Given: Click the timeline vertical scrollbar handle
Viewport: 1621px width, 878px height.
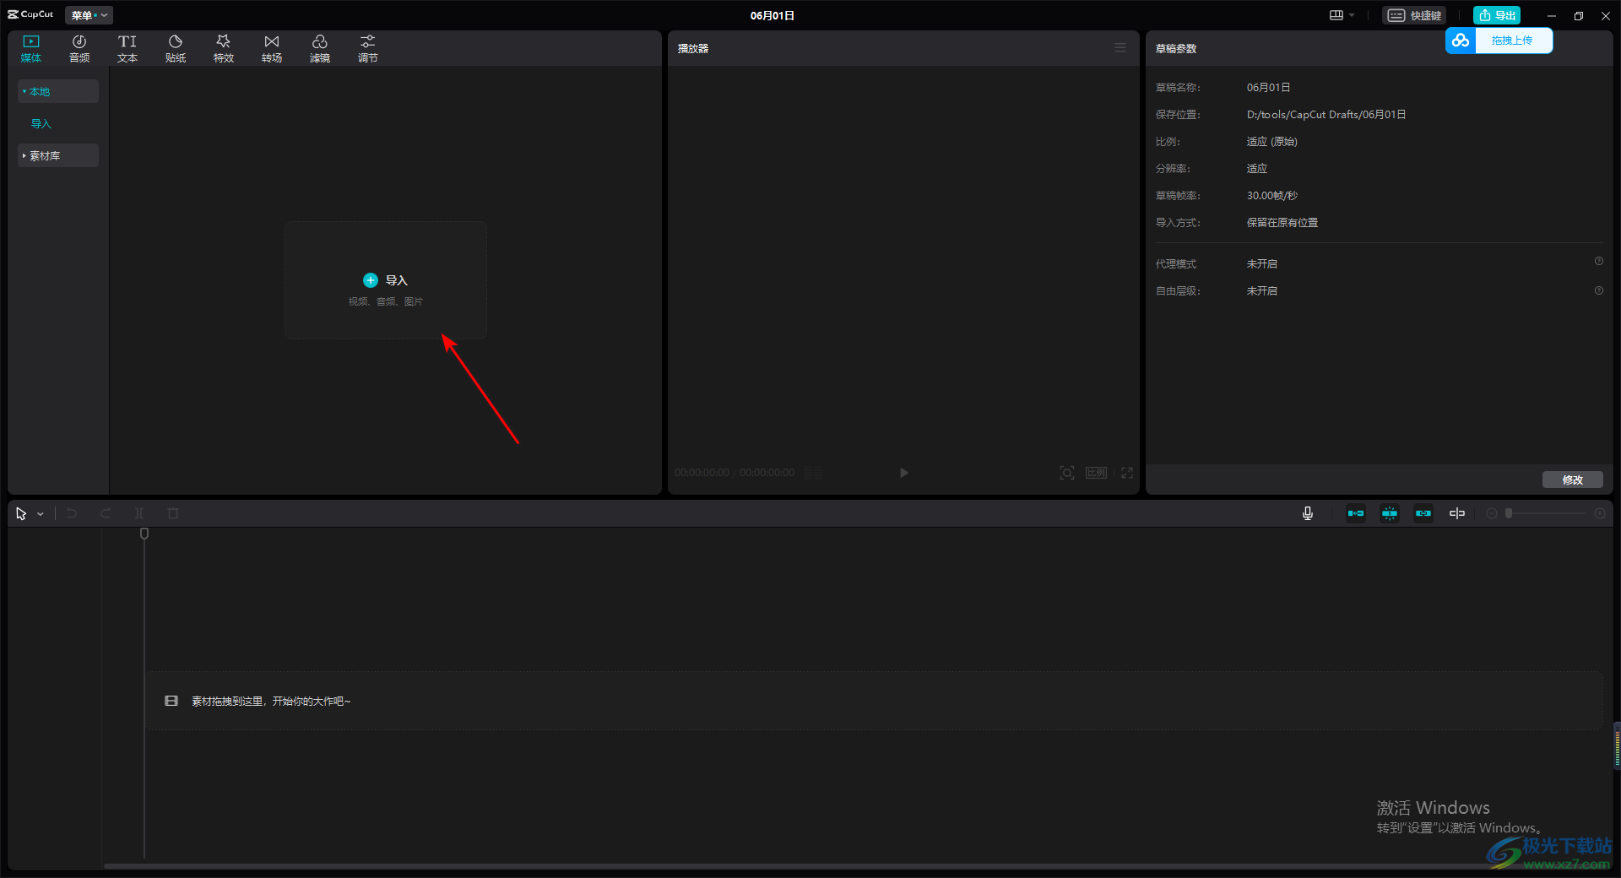Looking at the screenshot, I should 1617,745.
